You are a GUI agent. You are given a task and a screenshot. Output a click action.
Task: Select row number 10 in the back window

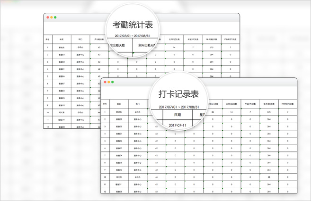(x=48, y=112)
